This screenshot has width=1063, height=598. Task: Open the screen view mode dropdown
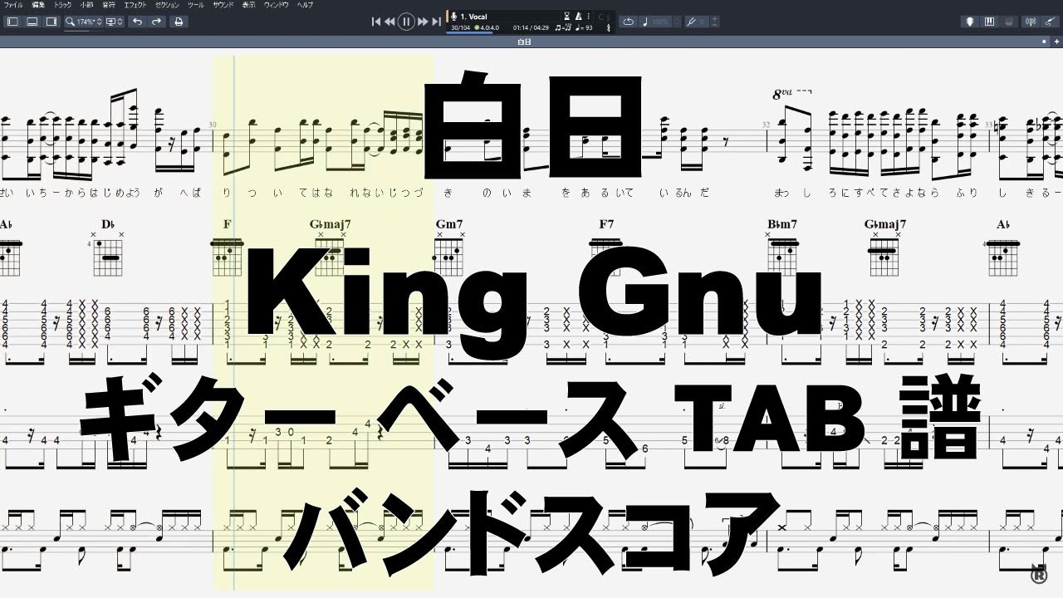coord(112,22)
